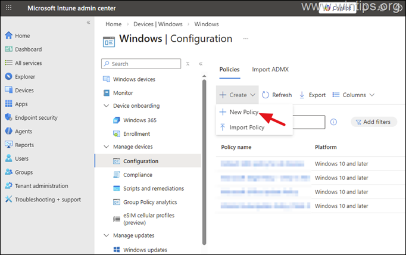The width and height of the screenshot is (406, 255).
Task: Open Users via person icon
Action: coord(8,158)
